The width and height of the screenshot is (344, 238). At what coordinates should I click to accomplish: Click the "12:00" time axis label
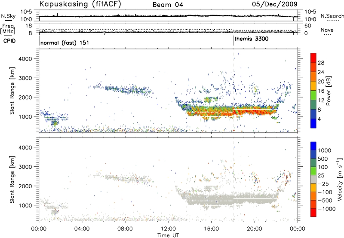[x=168, y=229]
